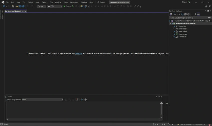Open the Debug menu
The image size is (212, 126).
44,2
